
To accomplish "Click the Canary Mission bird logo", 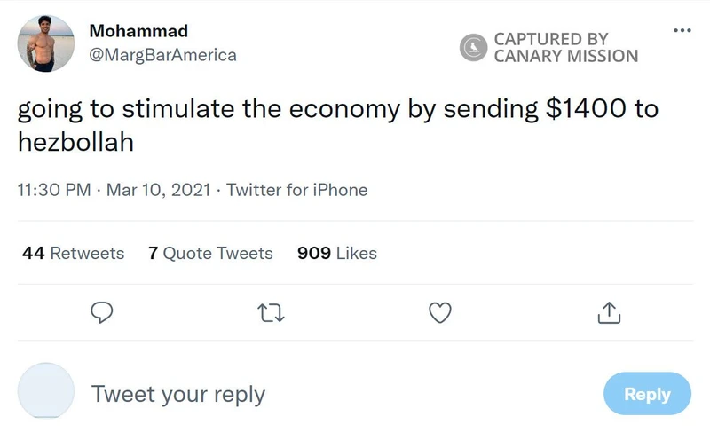I will (x=473, y=47).
